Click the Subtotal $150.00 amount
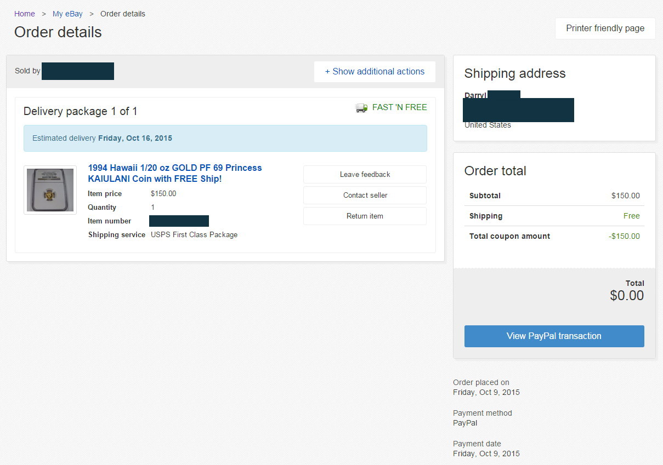 tap(626, 196)
